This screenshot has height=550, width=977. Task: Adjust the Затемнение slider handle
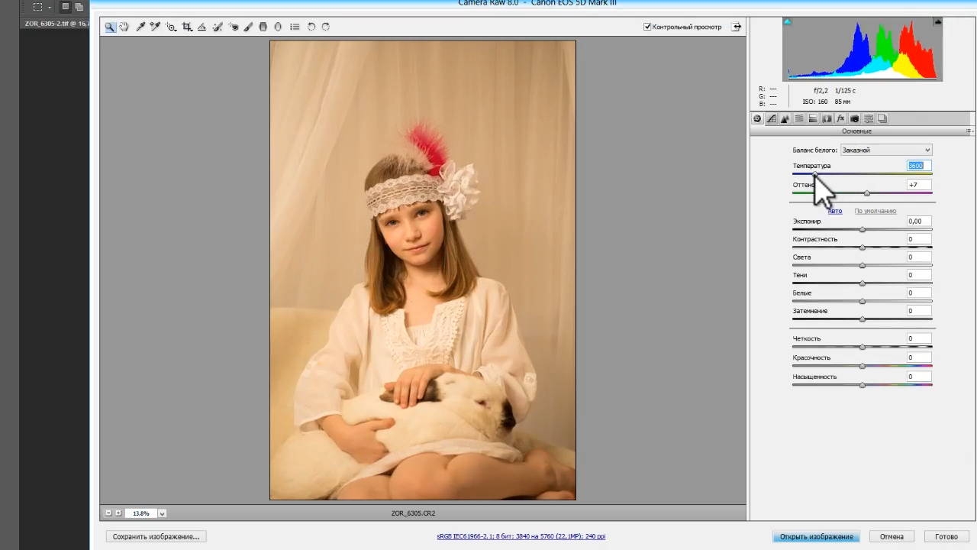[863, 319]
